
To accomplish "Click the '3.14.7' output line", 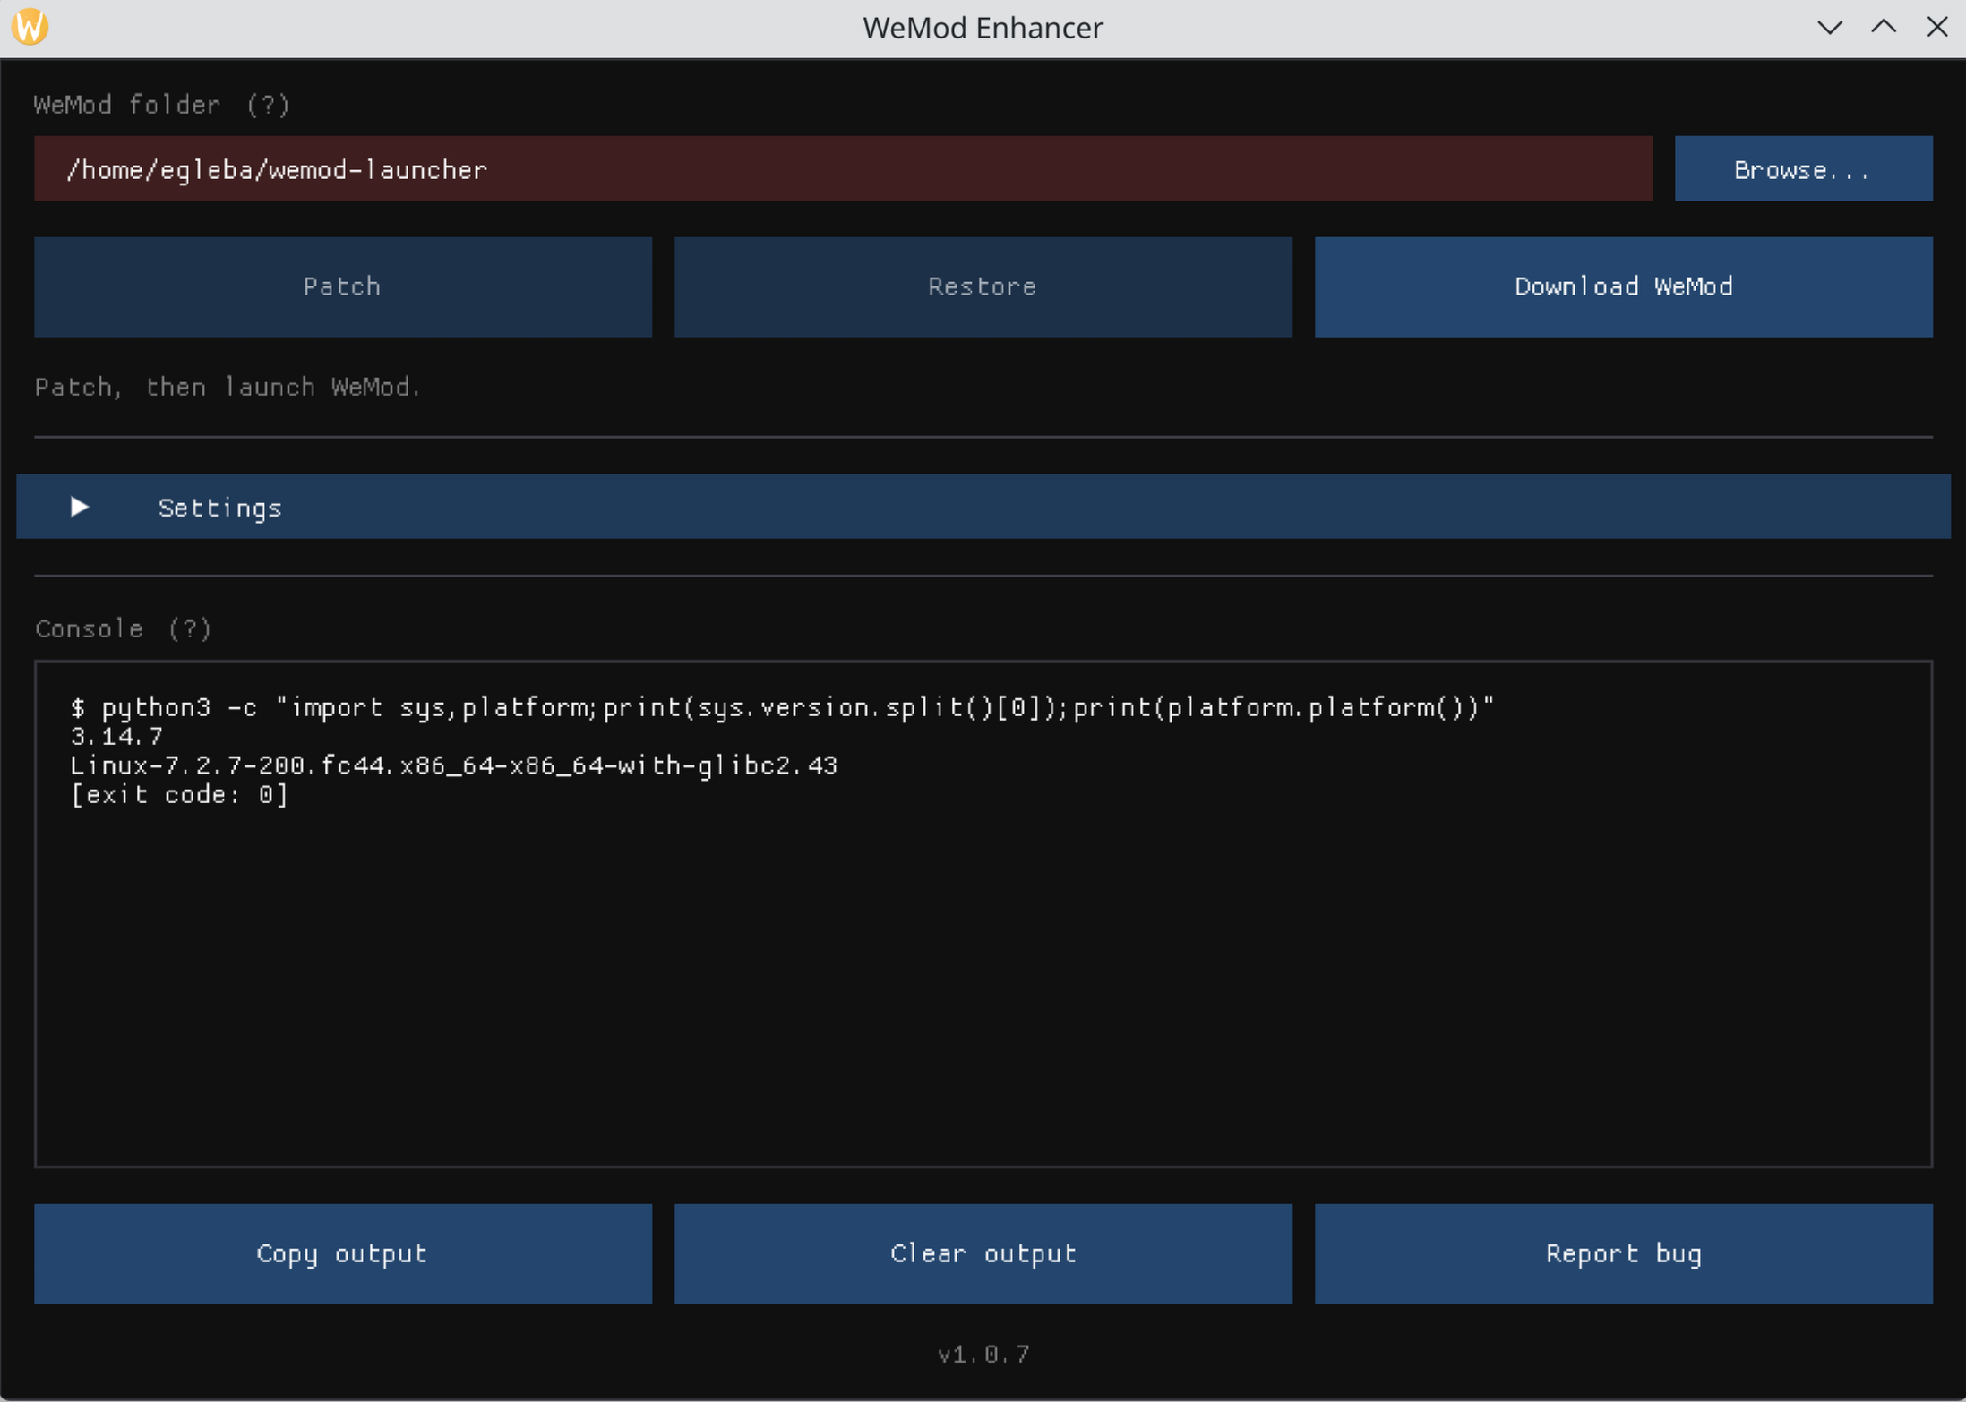I will (x=116, y=737).
